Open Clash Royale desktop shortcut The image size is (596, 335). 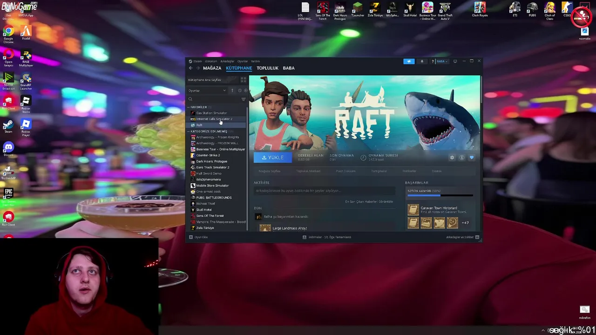coord(480,10)
